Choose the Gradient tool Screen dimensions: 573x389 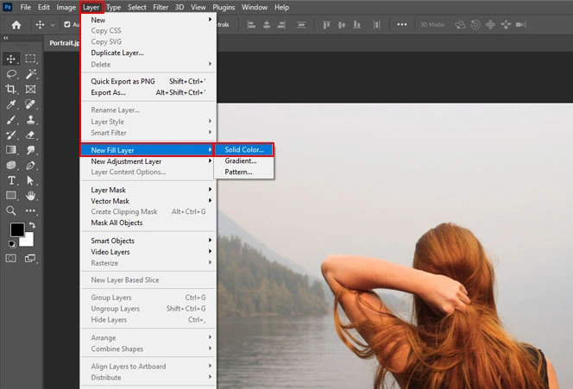[x=11, y=150]
